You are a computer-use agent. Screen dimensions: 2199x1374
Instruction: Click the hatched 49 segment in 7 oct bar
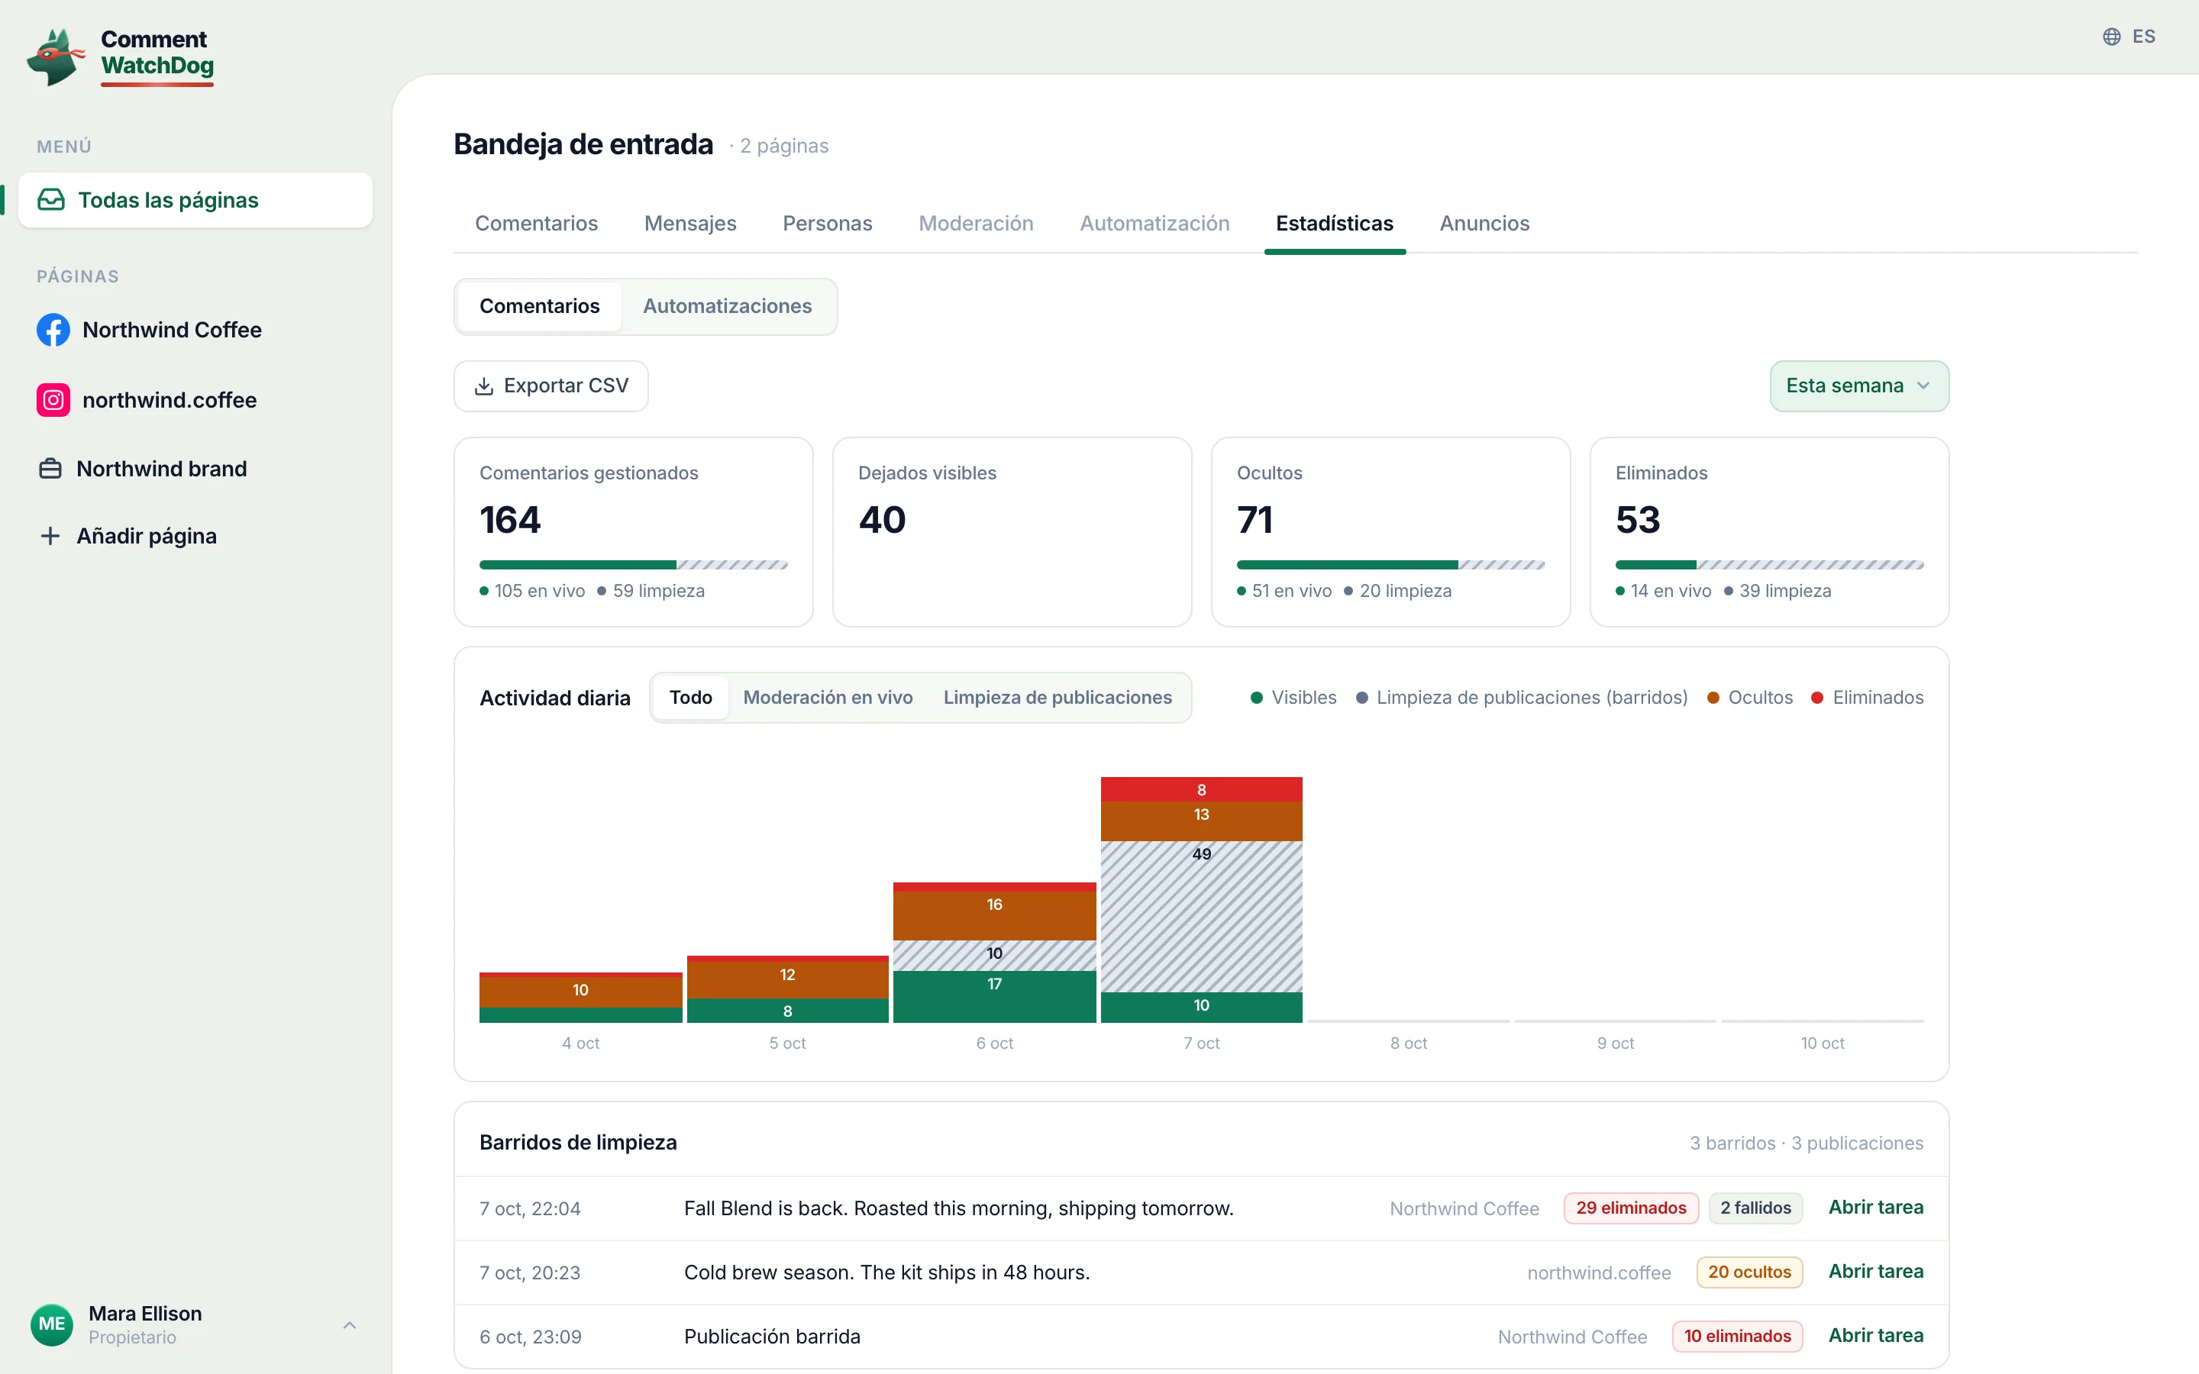pyautogui.click(x=1201, y=916)
